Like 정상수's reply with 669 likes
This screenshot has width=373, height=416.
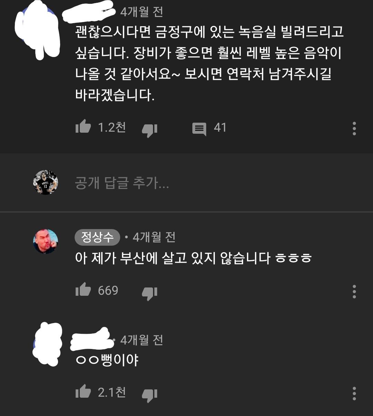[x=83, y=290]
